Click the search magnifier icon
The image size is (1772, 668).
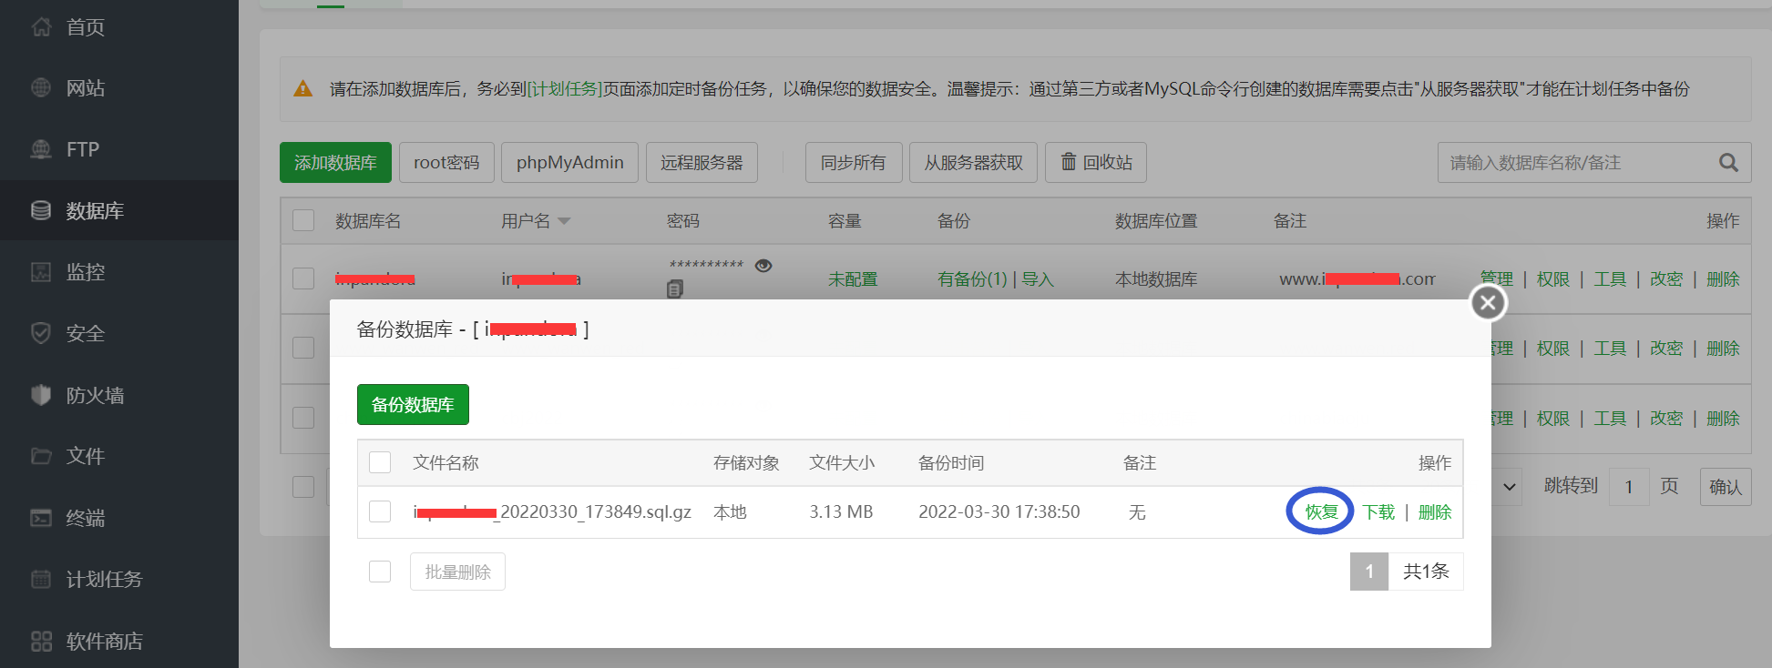tap(1728, 163)
